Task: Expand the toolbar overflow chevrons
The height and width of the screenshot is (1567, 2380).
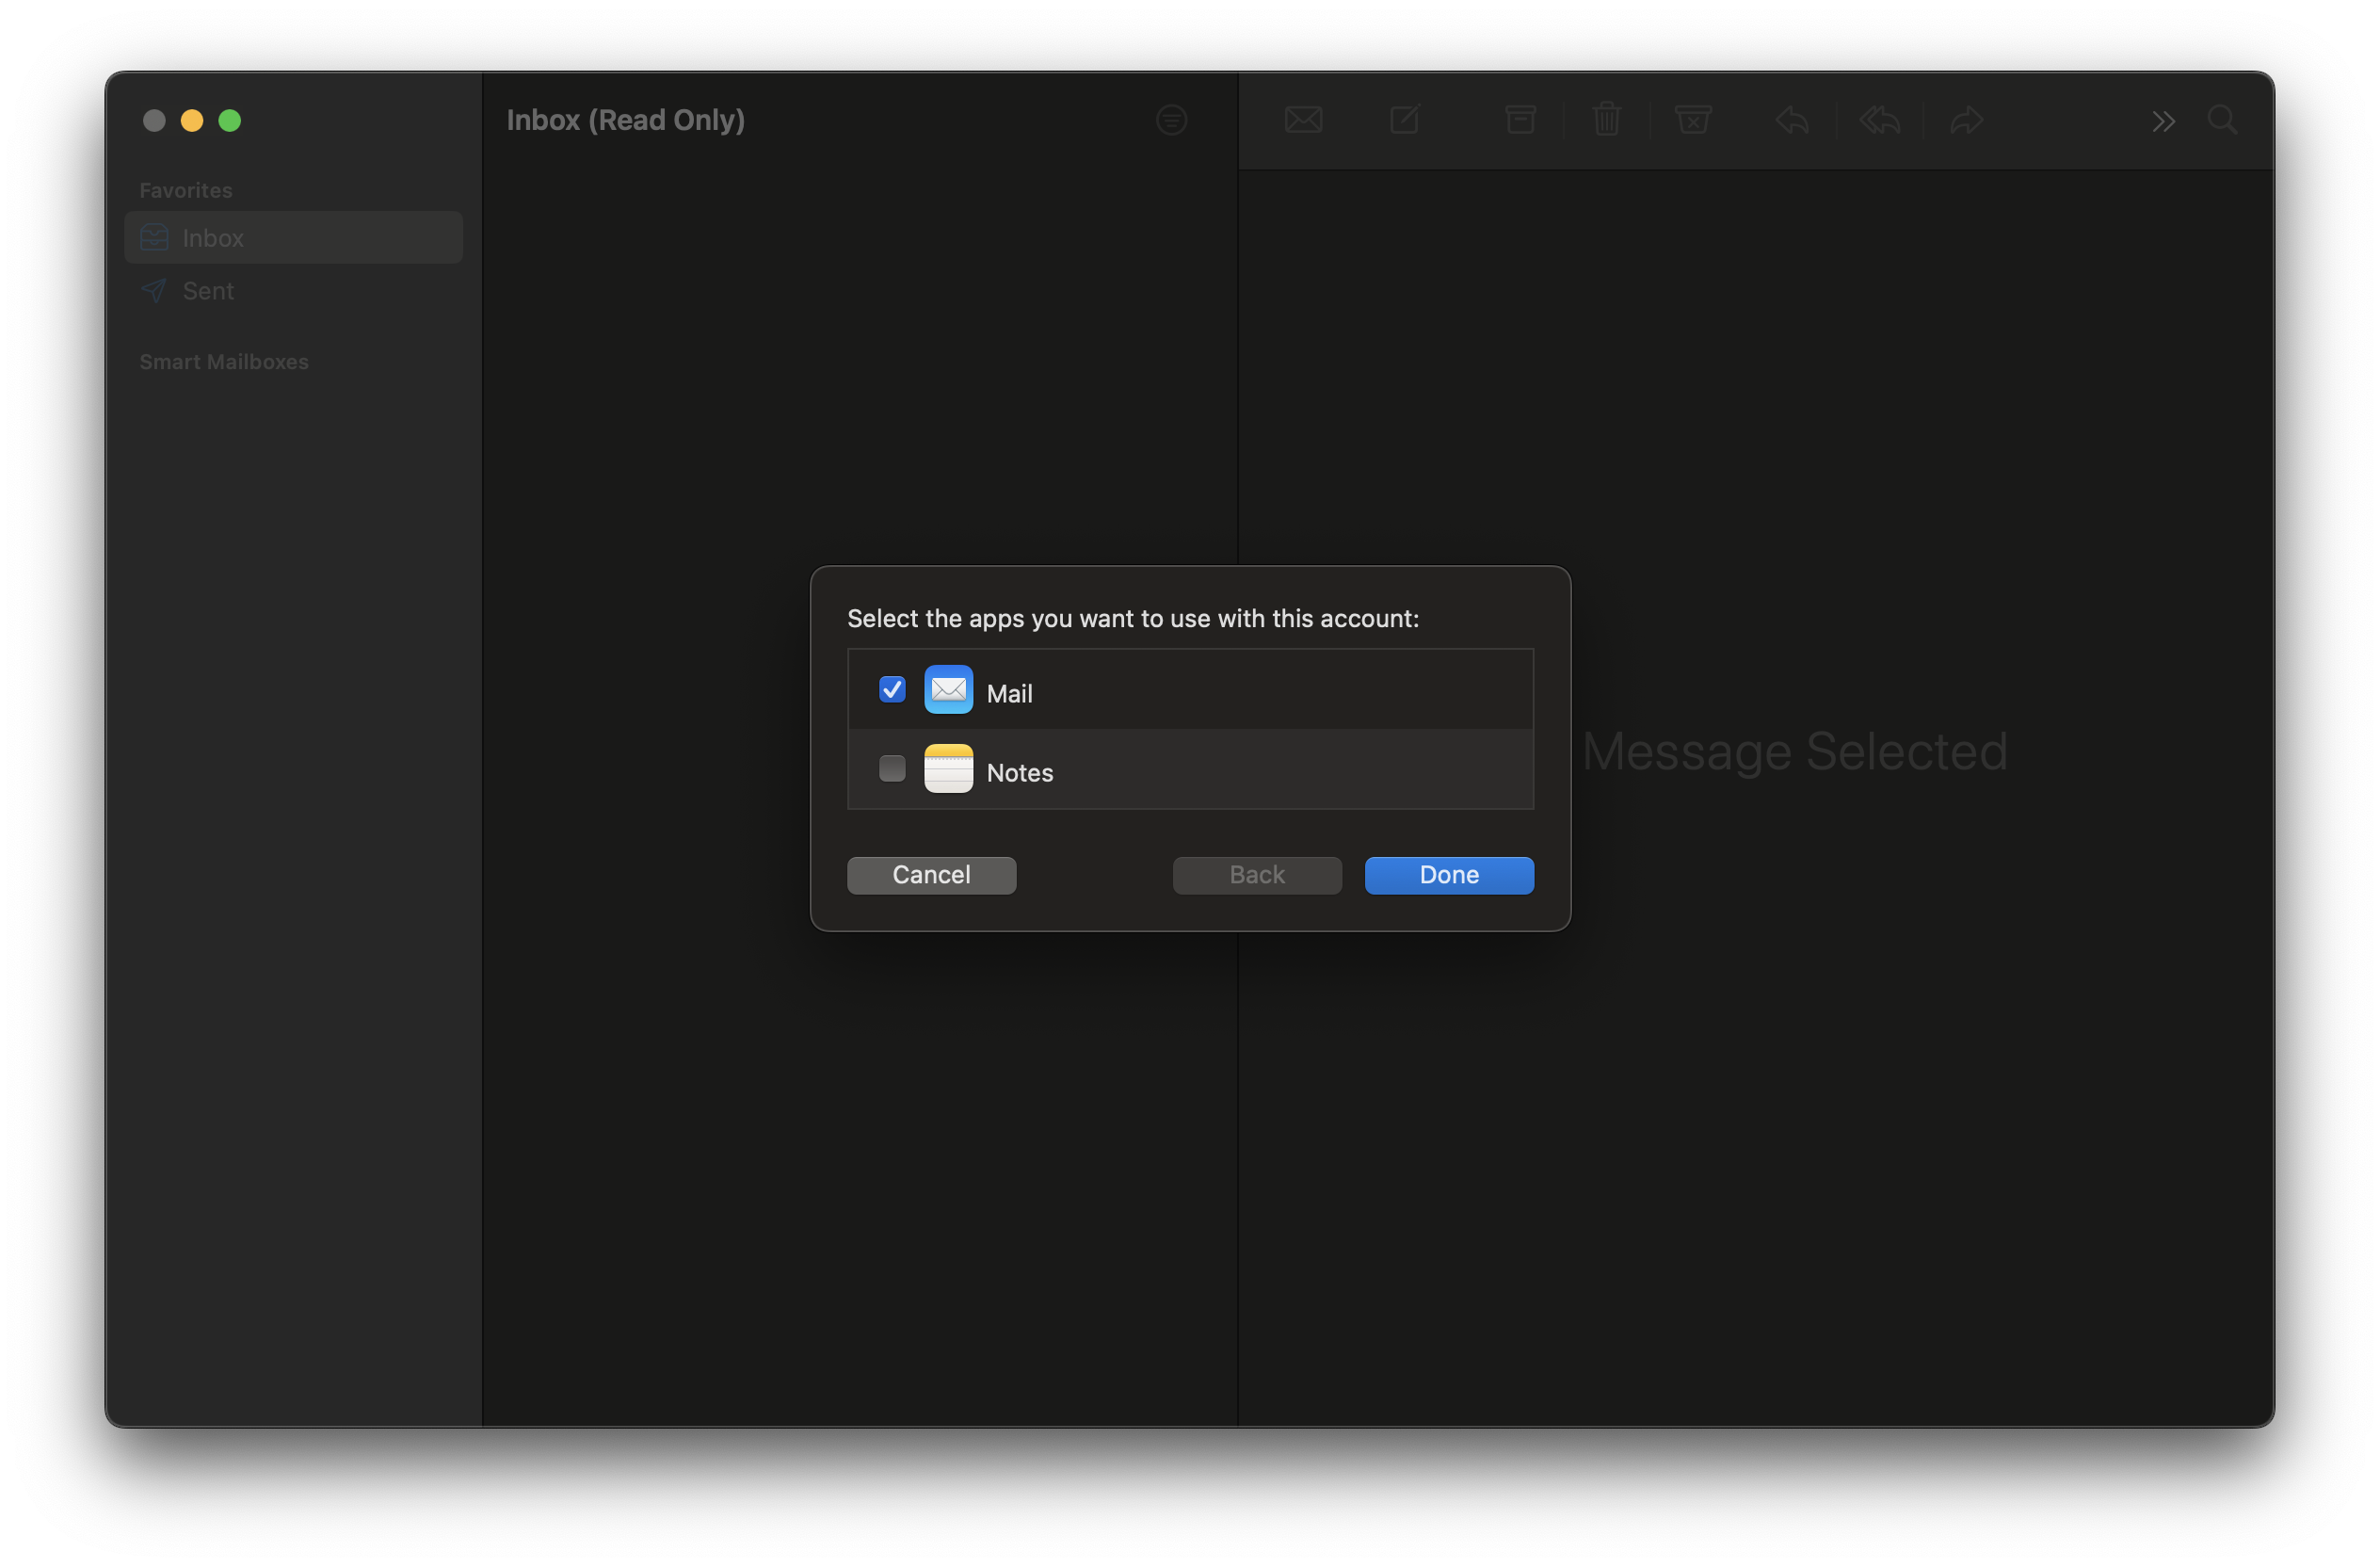Action: (2163, 122)
